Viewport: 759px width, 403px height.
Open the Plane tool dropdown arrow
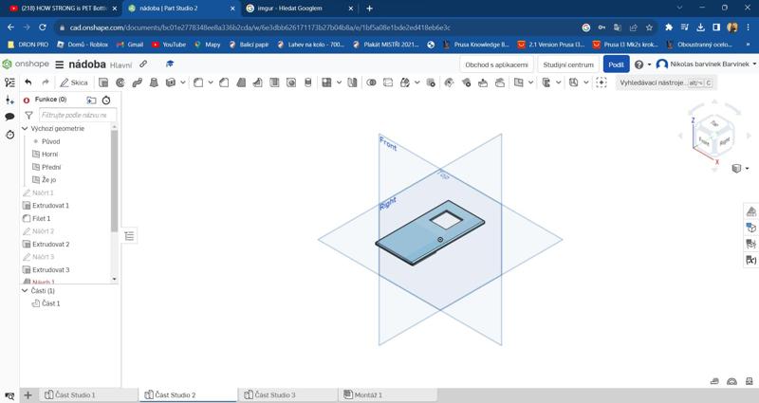click(531, 82)
